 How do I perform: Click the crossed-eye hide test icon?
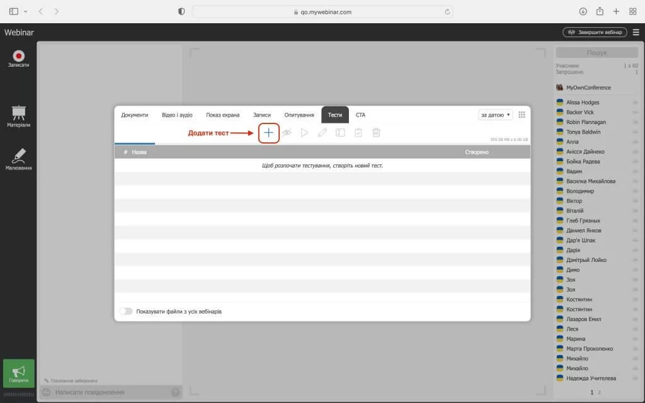[287, 133]
